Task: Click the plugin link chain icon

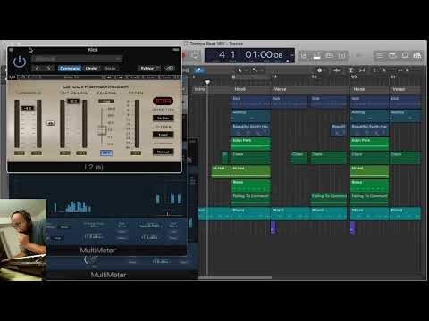Action: pos(170,69)
